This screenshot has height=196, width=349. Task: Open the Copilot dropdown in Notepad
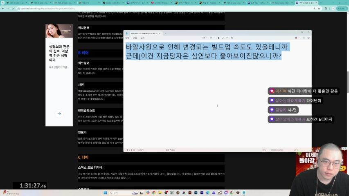click(x=297, y=38)
